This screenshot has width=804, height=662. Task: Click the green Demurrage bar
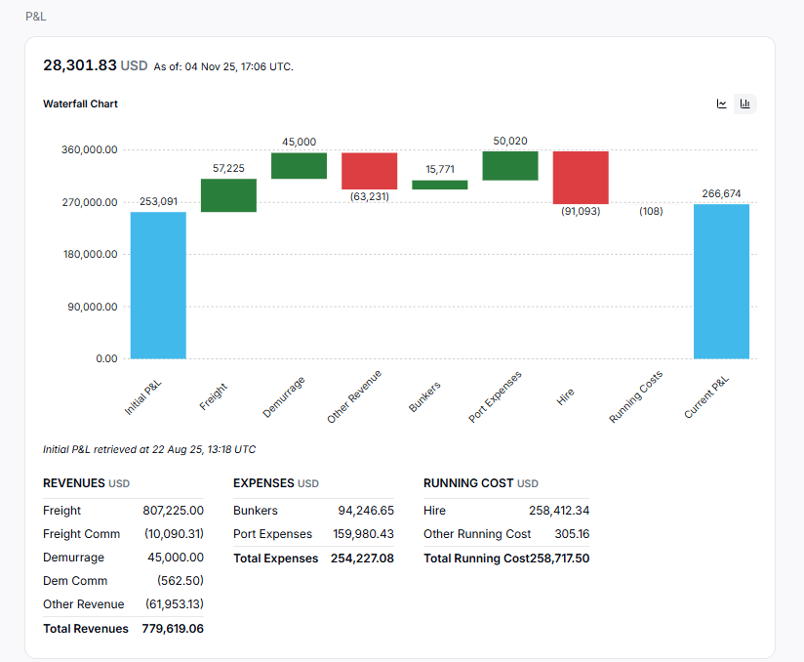299,166
